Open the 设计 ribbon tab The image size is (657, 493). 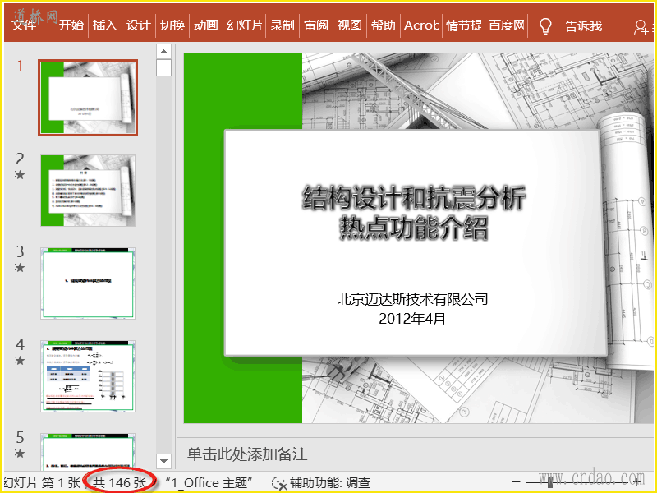coord(138,25)
